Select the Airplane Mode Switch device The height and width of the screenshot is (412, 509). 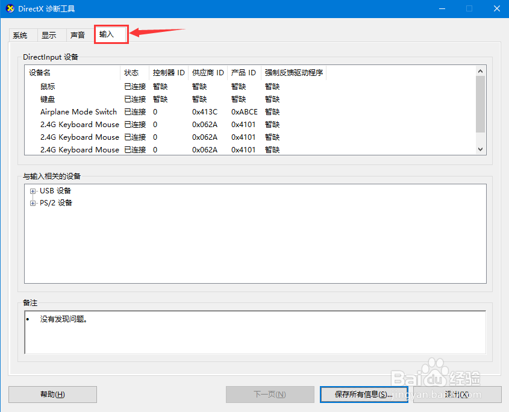tap(78, 111)
